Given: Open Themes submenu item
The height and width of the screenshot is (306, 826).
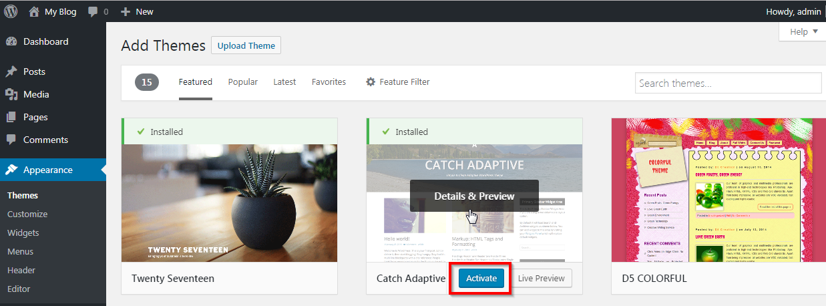Looking at the screenshot, I should (x=23, y=196).
